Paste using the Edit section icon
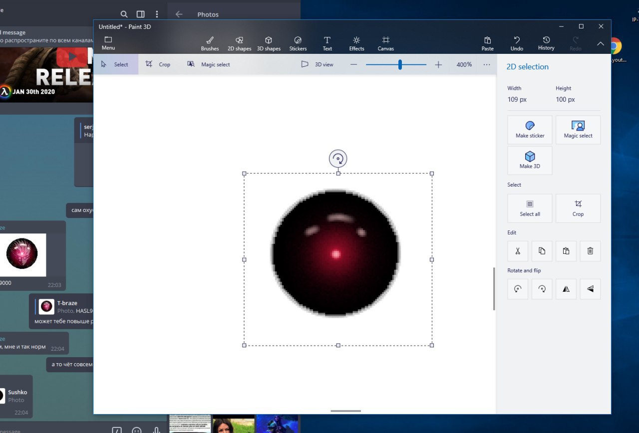Screen dimensions: 639x433 click(x=566, y=251)
